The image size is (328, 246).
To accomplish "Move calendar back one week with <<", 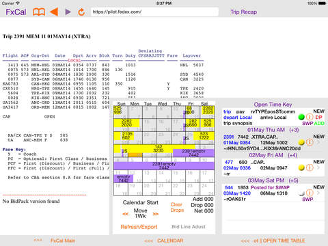I will click(x=126, y=214).
